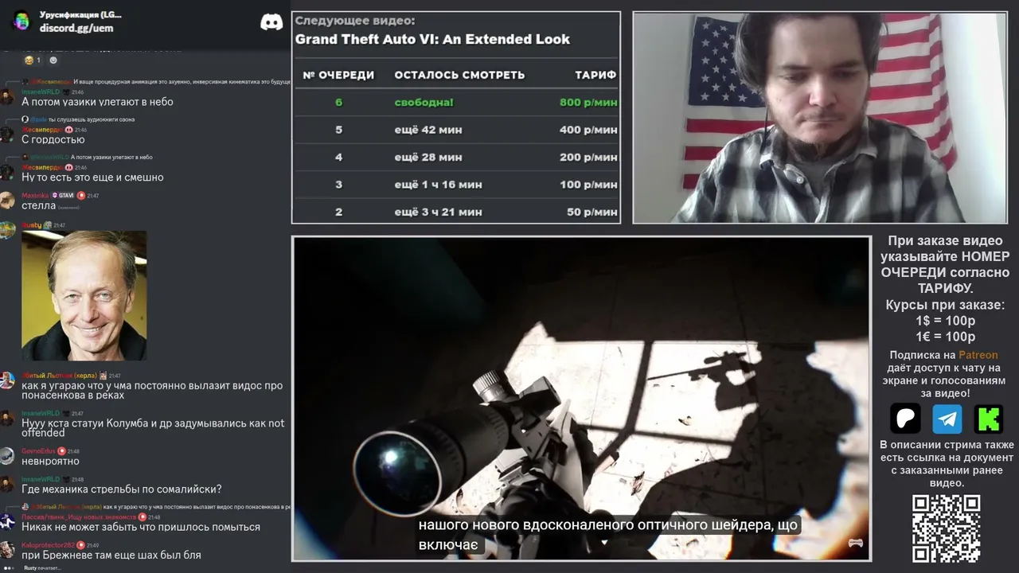This screenshot has height=573, width=1019.
Task: Click the message "невнроятно"
Action: [x=50, y=462]
